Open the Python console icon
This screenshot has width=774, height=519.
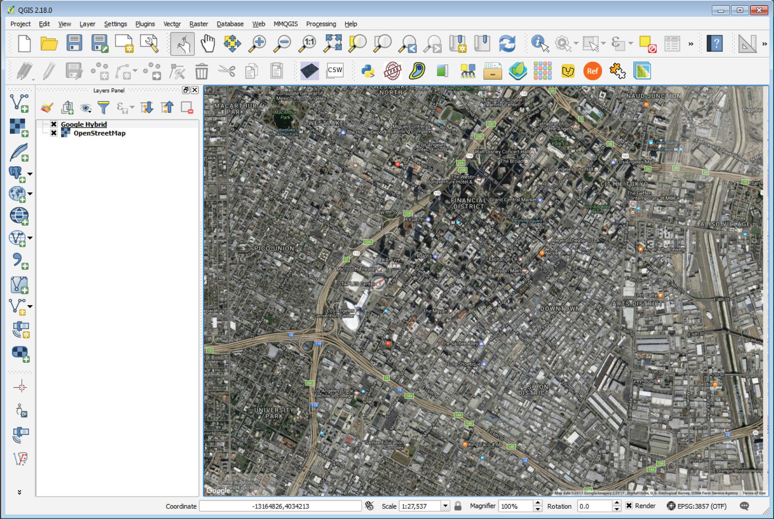368,71
